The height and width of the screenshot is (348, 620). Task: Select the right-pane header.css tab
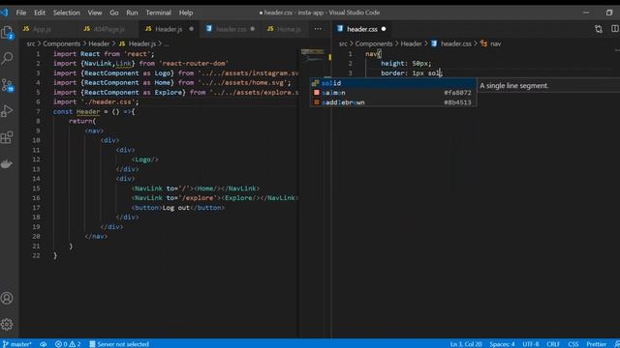point(361,29)
